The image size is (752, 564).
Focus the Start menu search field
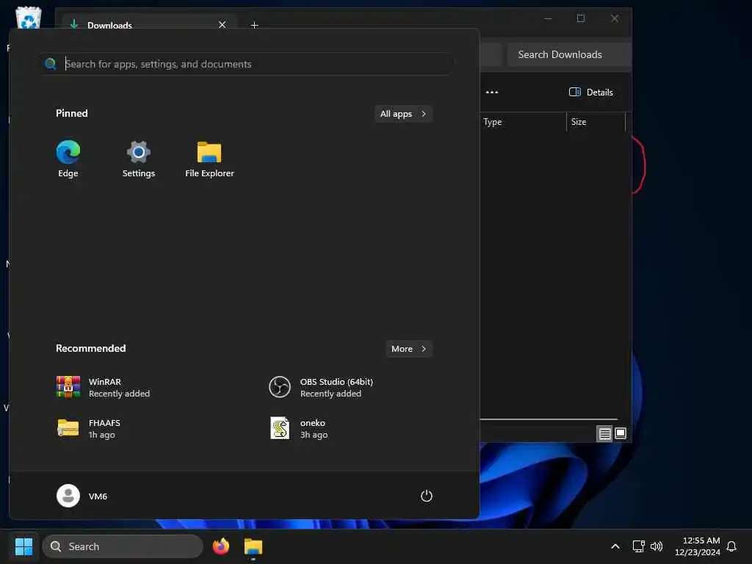point(247,64)
